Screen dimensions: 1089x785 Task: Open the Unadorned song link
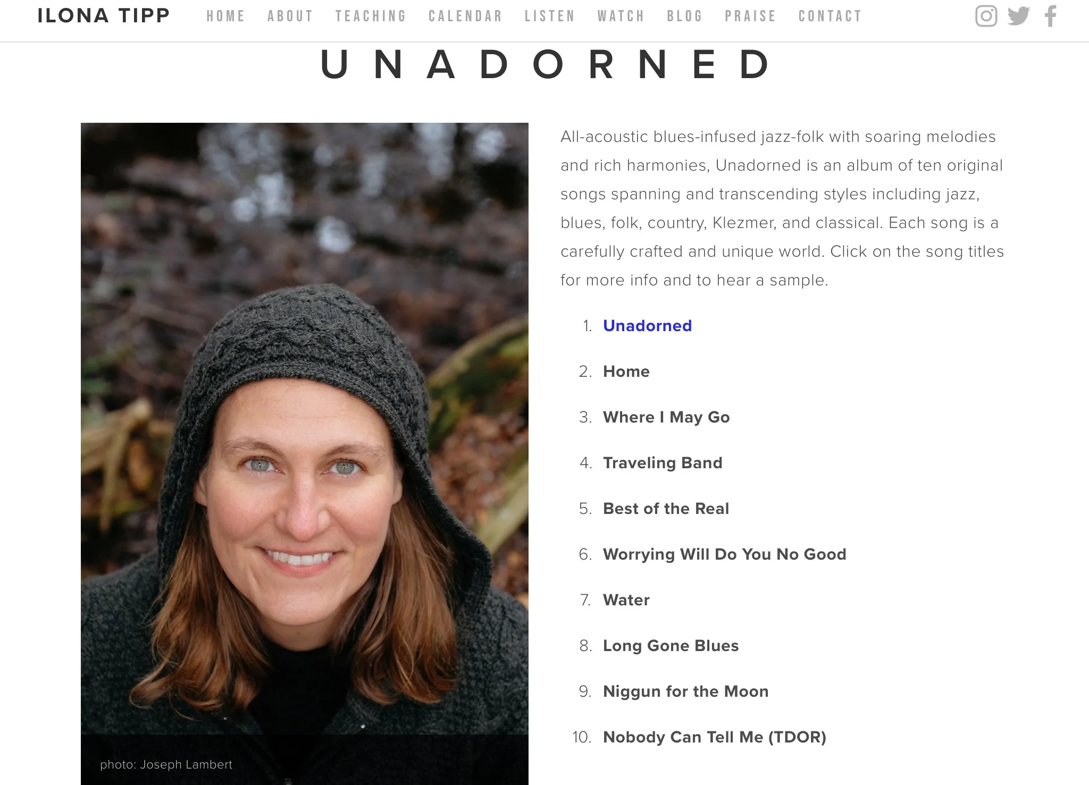pyautogui.click(x=647, y=326)
